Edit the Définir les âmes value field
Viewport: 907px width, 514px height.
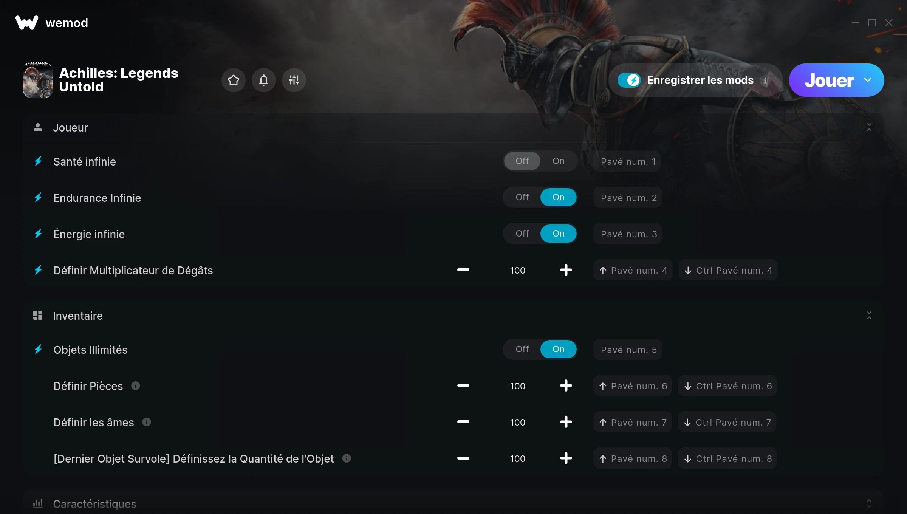click(517, 422)
